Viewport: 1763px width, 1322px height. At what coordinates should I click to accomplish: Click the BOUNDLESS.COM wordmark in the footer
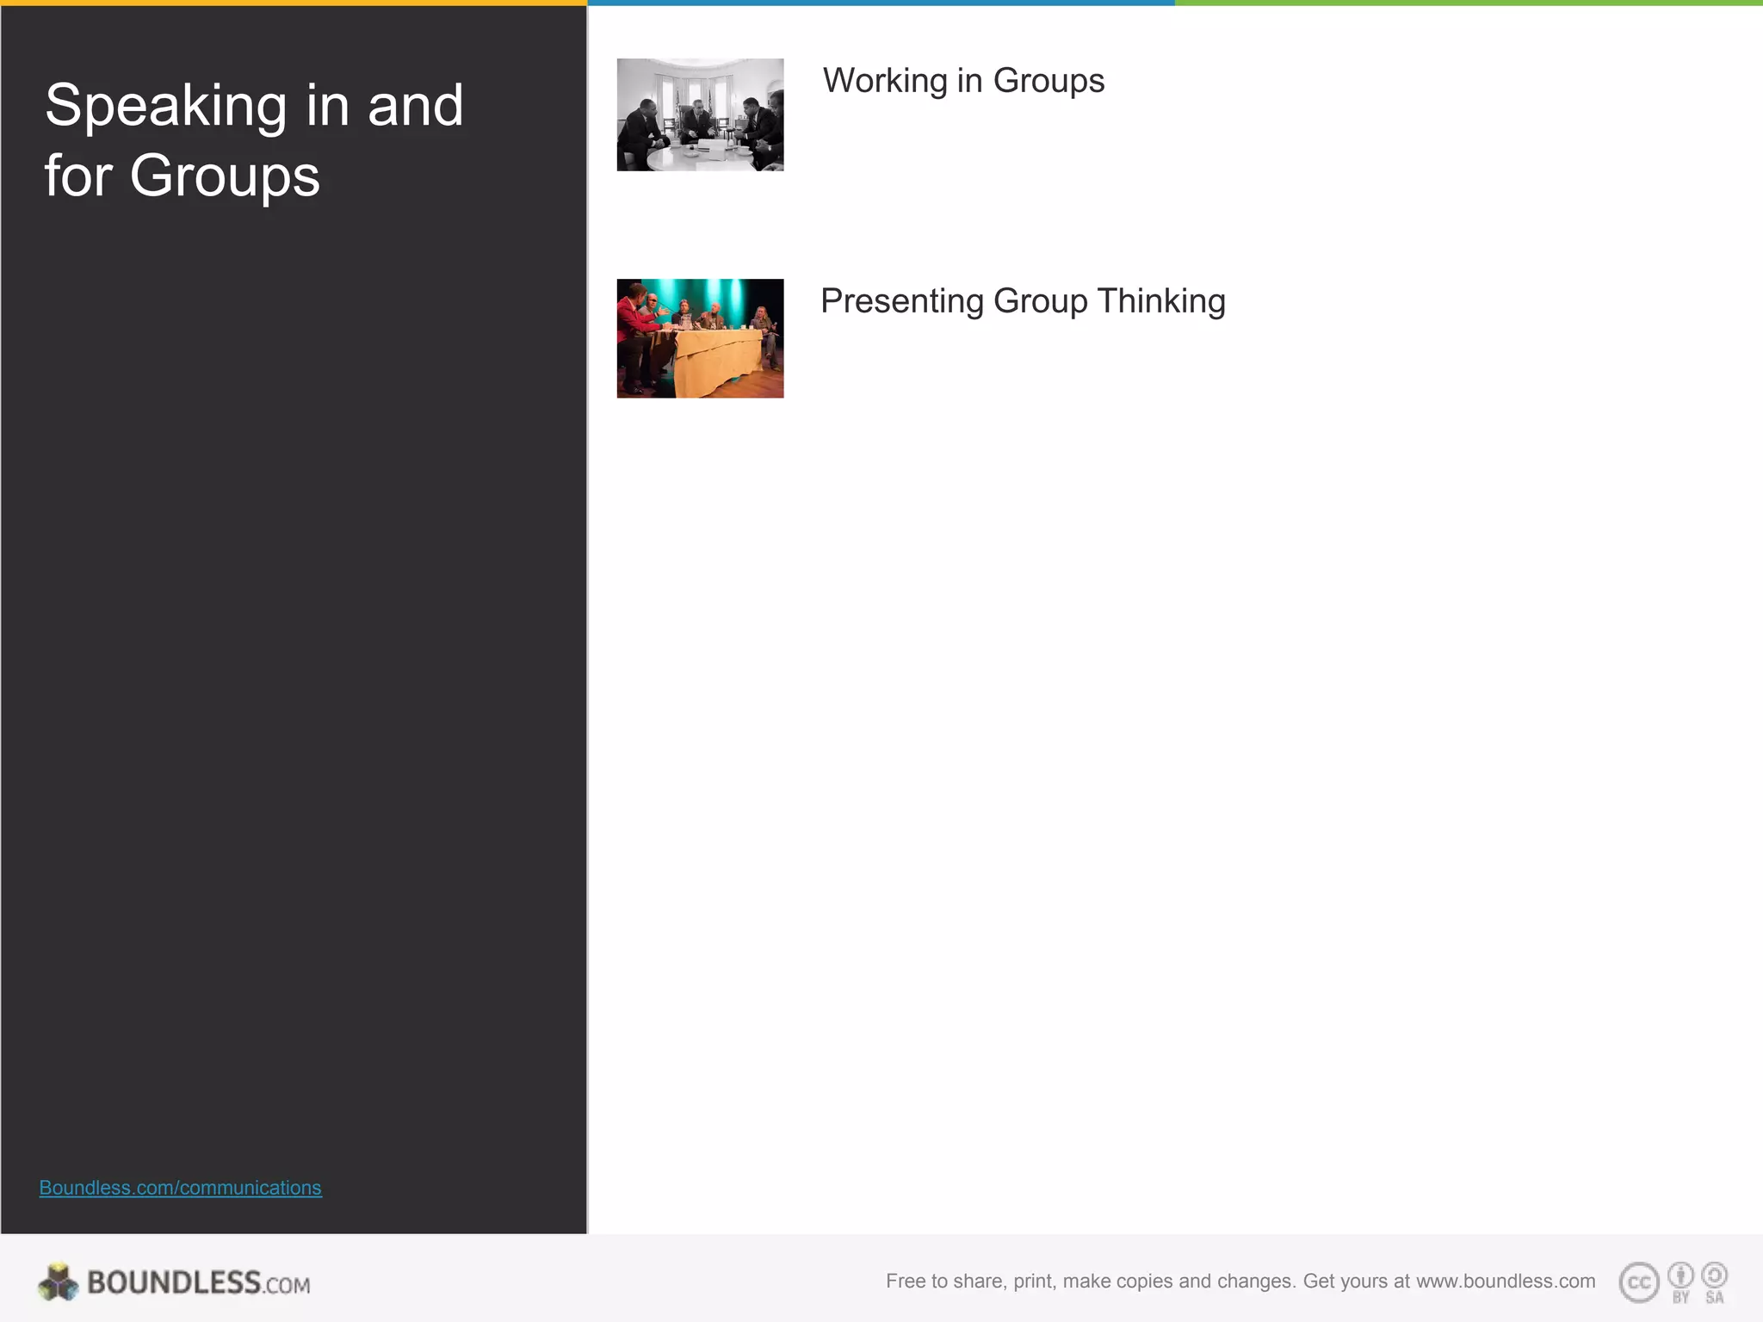pos(199,1283)
